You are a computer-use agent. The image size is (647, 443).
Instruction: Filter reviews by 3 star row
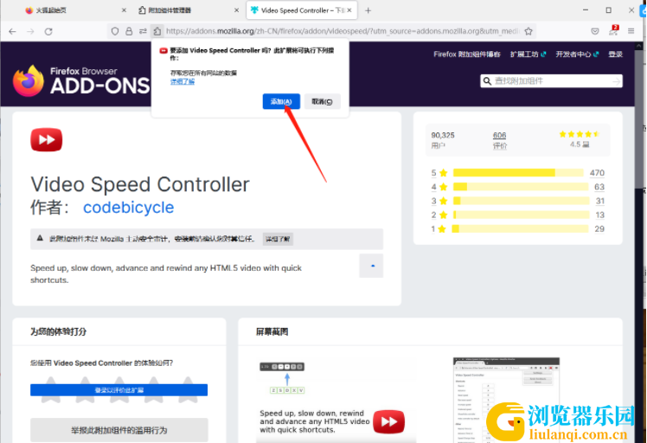(x=517, y=201)
